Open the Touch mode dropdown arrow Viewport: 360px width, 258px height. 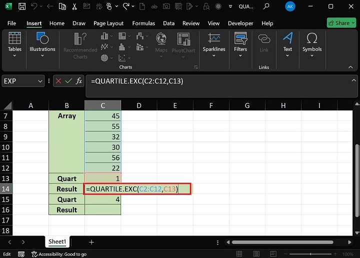116,6
